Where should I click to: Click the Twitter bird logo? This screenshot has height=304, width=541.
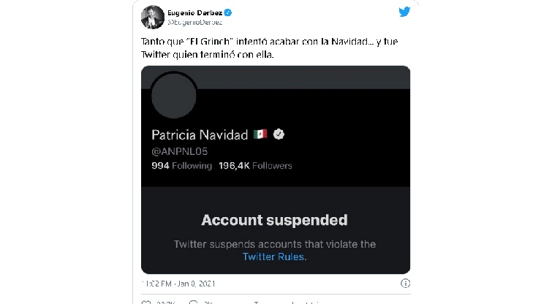[404, 12]
